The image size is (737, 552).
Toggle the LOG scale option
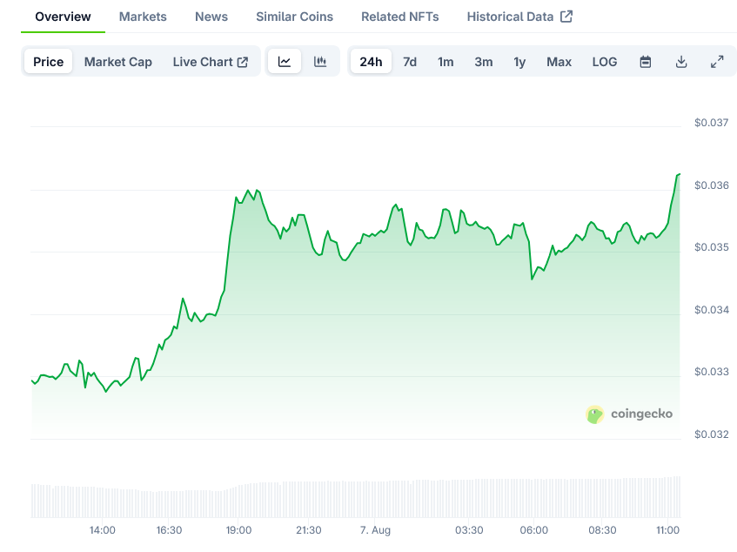(605, 62)
